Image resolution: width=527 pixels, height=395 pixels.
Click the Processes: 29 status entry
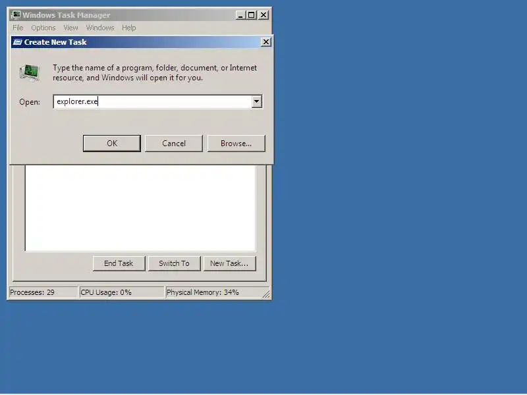click(43, 292)
